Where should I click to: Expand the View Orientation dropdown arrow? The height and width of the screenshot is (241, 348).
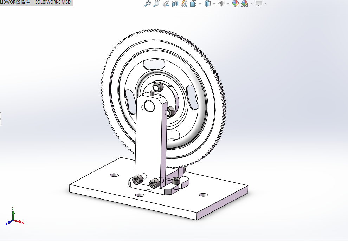[x=200, y=4]
